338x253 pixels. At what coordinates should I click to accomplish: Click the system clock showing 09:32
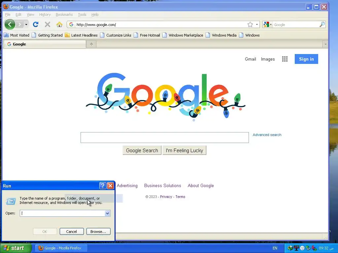(x=326, y=248)
